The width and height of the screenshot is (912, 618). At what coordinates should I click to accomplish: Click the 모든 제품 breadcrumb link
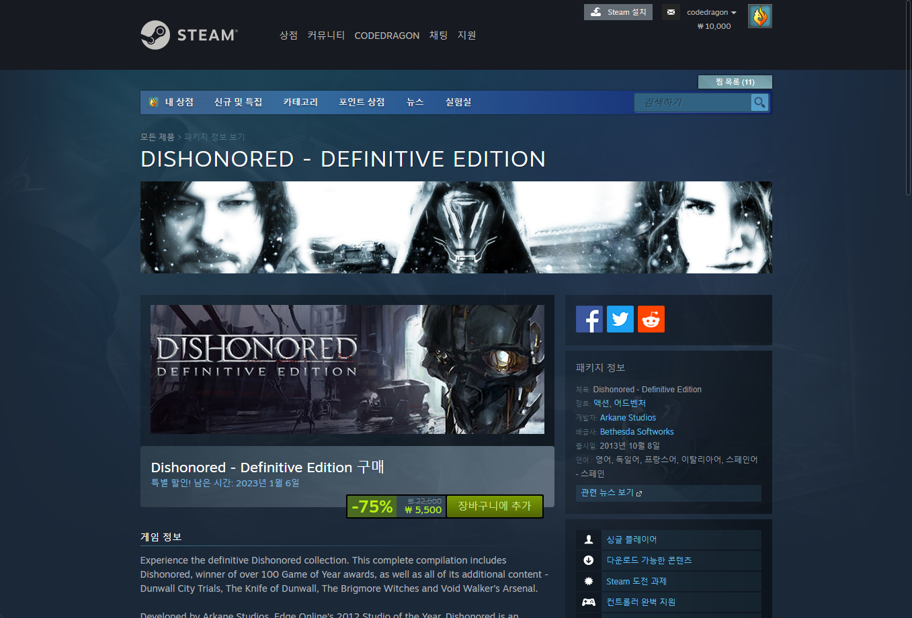[x=157, y=137]
